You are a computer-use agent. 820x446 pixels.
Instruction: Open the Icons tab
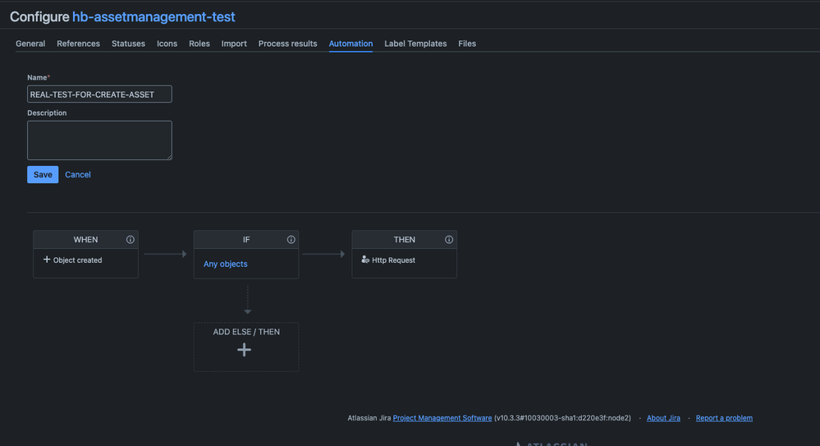pyautogui.click(x=167, y=44)
